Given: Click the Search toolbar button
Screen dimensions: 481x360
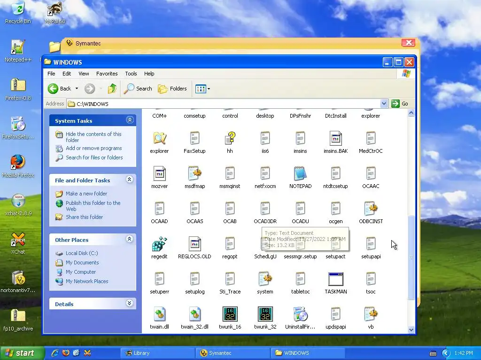Looking at the screenshot, I should point(138,89).
